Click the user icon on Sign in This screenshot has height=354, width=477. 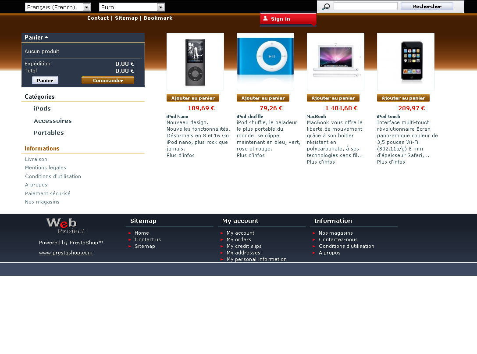[x=265, y=18]
